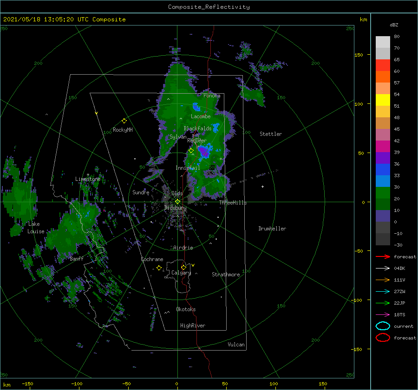Screen dimensions: 418x390
Task: Pick the magenta 42–39 dBZ swatch
Action: tap(383, 147)
